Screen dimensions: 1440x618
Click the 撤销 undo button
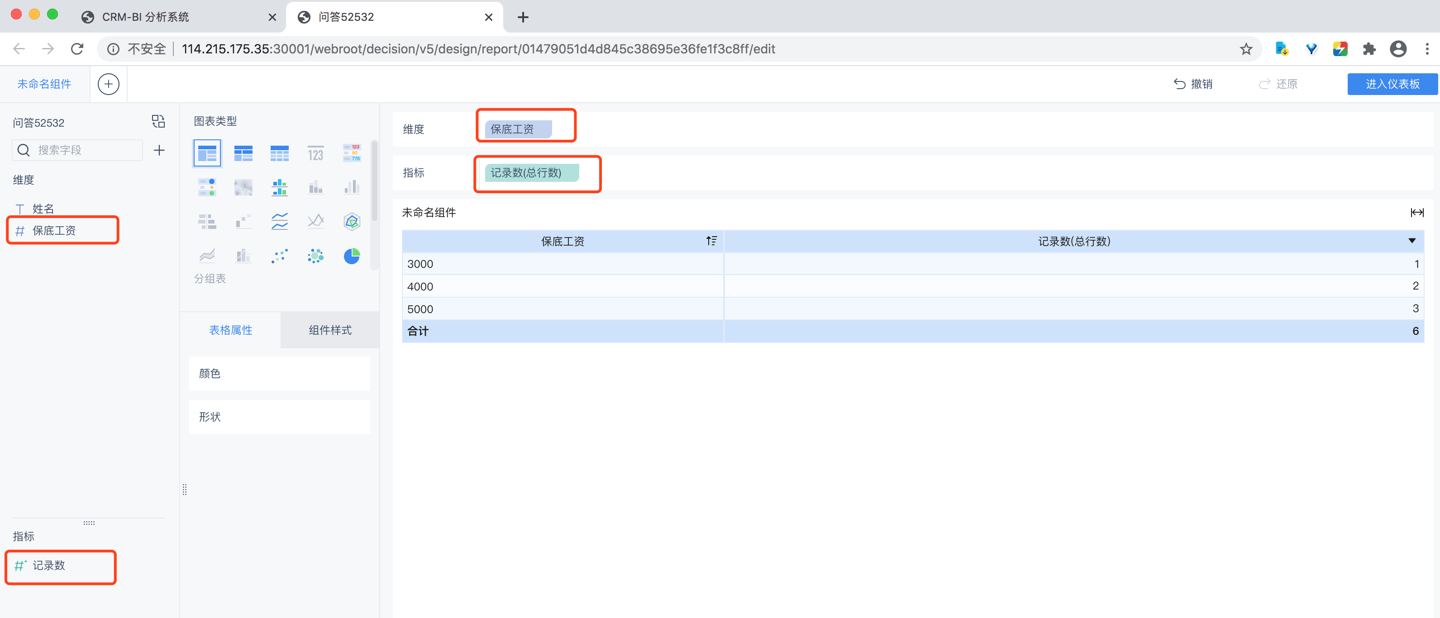coord(1193,84)
